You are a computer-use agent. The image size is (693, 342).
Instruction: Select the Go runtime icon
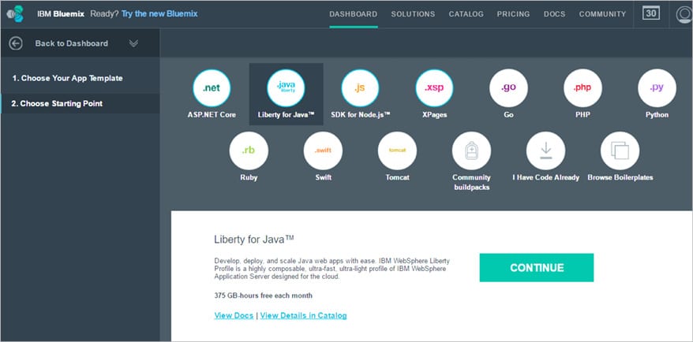pyautogui.click(x=509, y=87)
